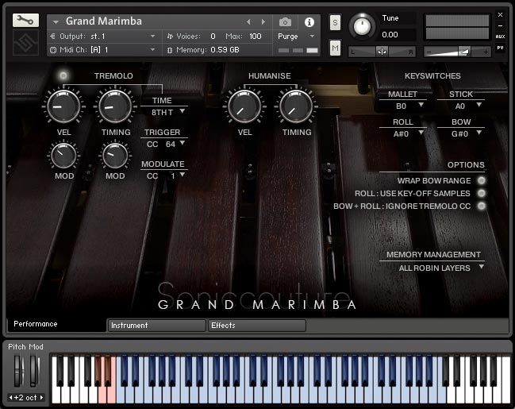The image size is (515, 409).
Task: Click the Soniccouture logo icon below wrench
Action: coord(25,42)
